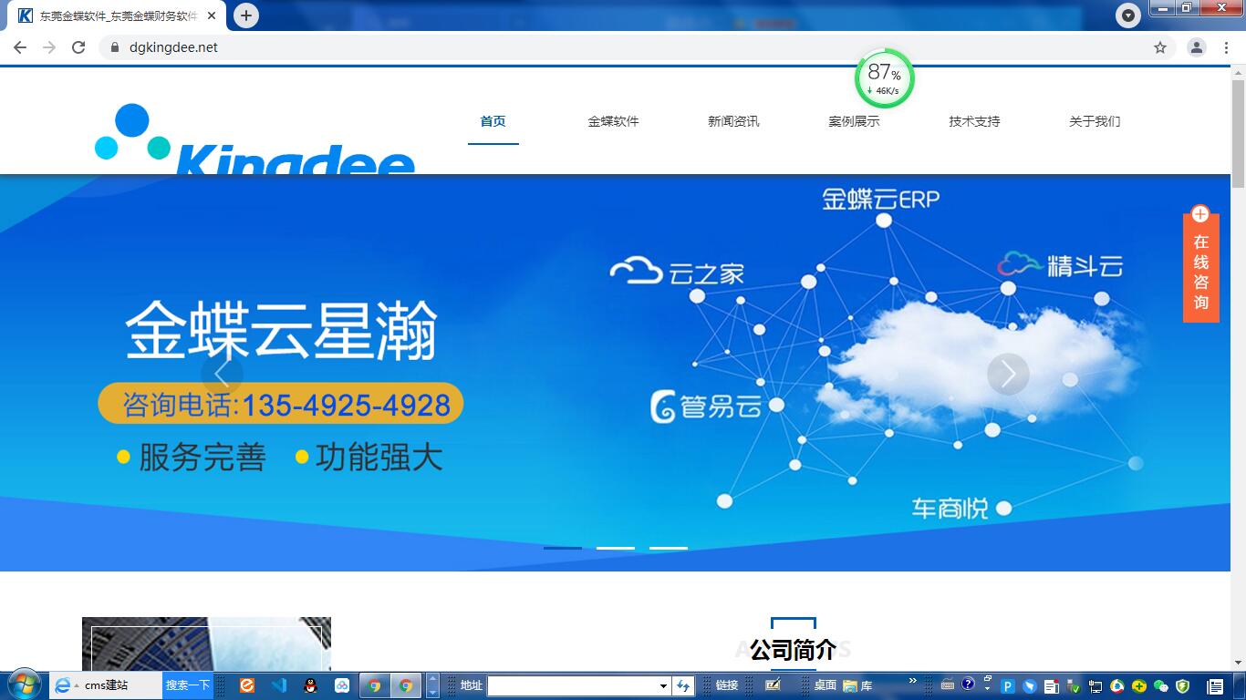Click Internet Explorer taskbar icon
Image resolution: width=1246 pixels, height=700 pixels.
[62, 685]
